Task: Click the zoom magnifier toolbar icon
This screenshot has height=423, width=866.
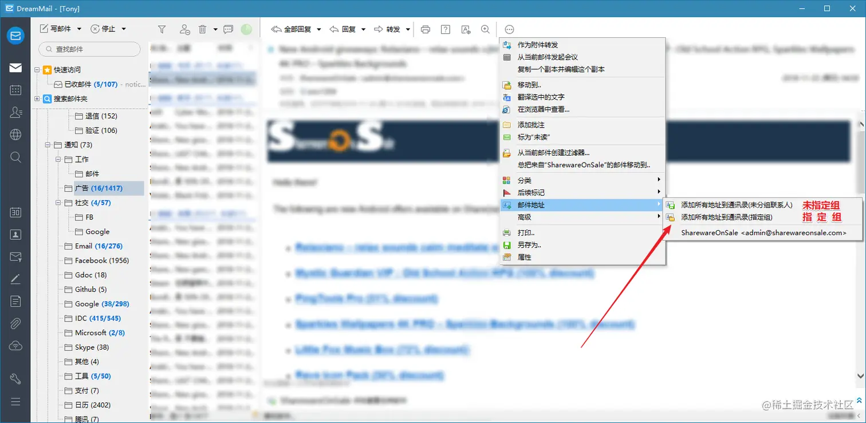Action: 485,29
